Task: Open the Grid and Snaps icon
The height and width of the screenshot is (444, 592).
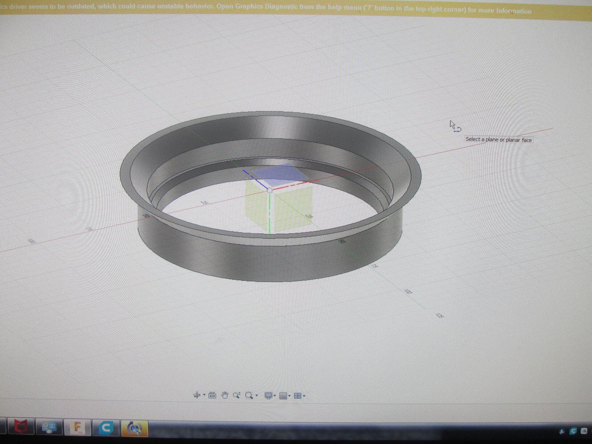Action: point(283,396)
